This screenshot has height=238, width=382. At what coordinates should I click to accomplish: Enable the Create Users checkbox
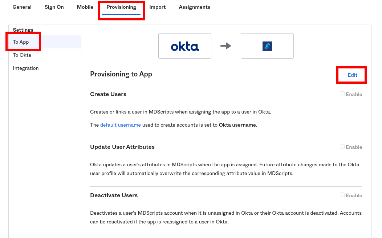(x=342, y=94)
